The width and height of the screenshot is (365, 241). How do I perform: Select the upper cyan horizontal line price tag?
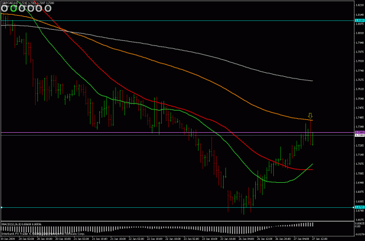(x=359, y=20)
